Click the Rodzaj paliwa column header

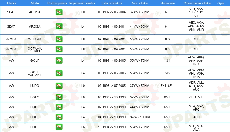[x=57, y=3]
